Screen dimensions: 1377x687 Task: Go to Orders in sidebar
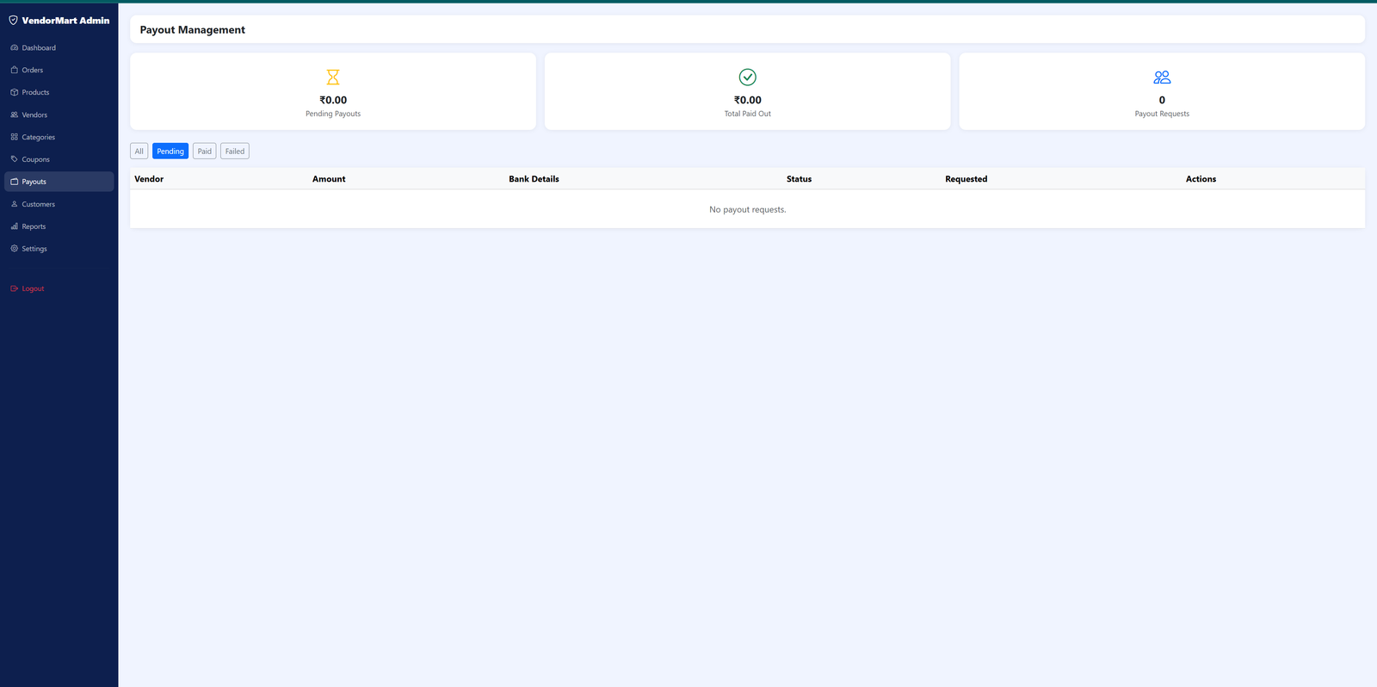pyautogui.click(x=59, y=70)
